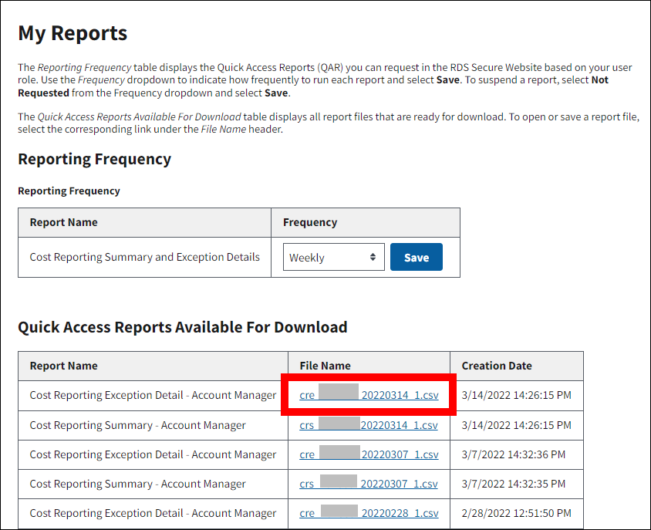The height and width of the screenshot is (530, 651).
Task: Select Cost Reporting Summary and Exception Details cell
Action: click(x=145, y=257)
